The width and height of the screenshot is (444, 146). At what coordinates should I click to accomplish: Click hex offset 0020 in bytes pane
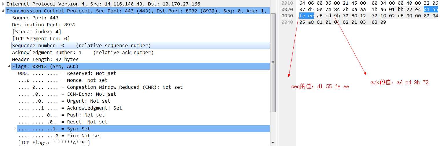click(287, 10)
